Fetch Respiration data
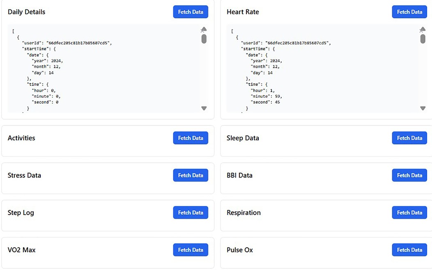 [x=409, y=213]
